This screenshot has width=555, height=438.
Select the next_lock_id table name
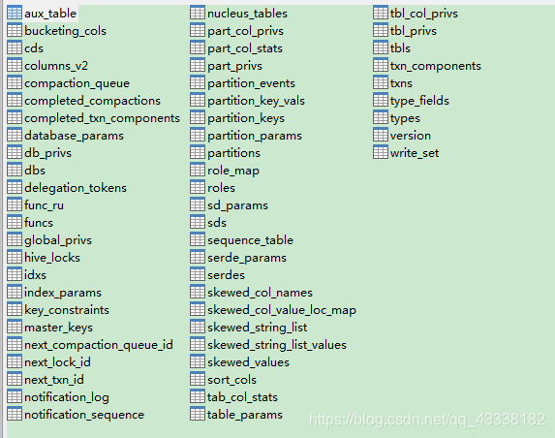tap(57, 362)
